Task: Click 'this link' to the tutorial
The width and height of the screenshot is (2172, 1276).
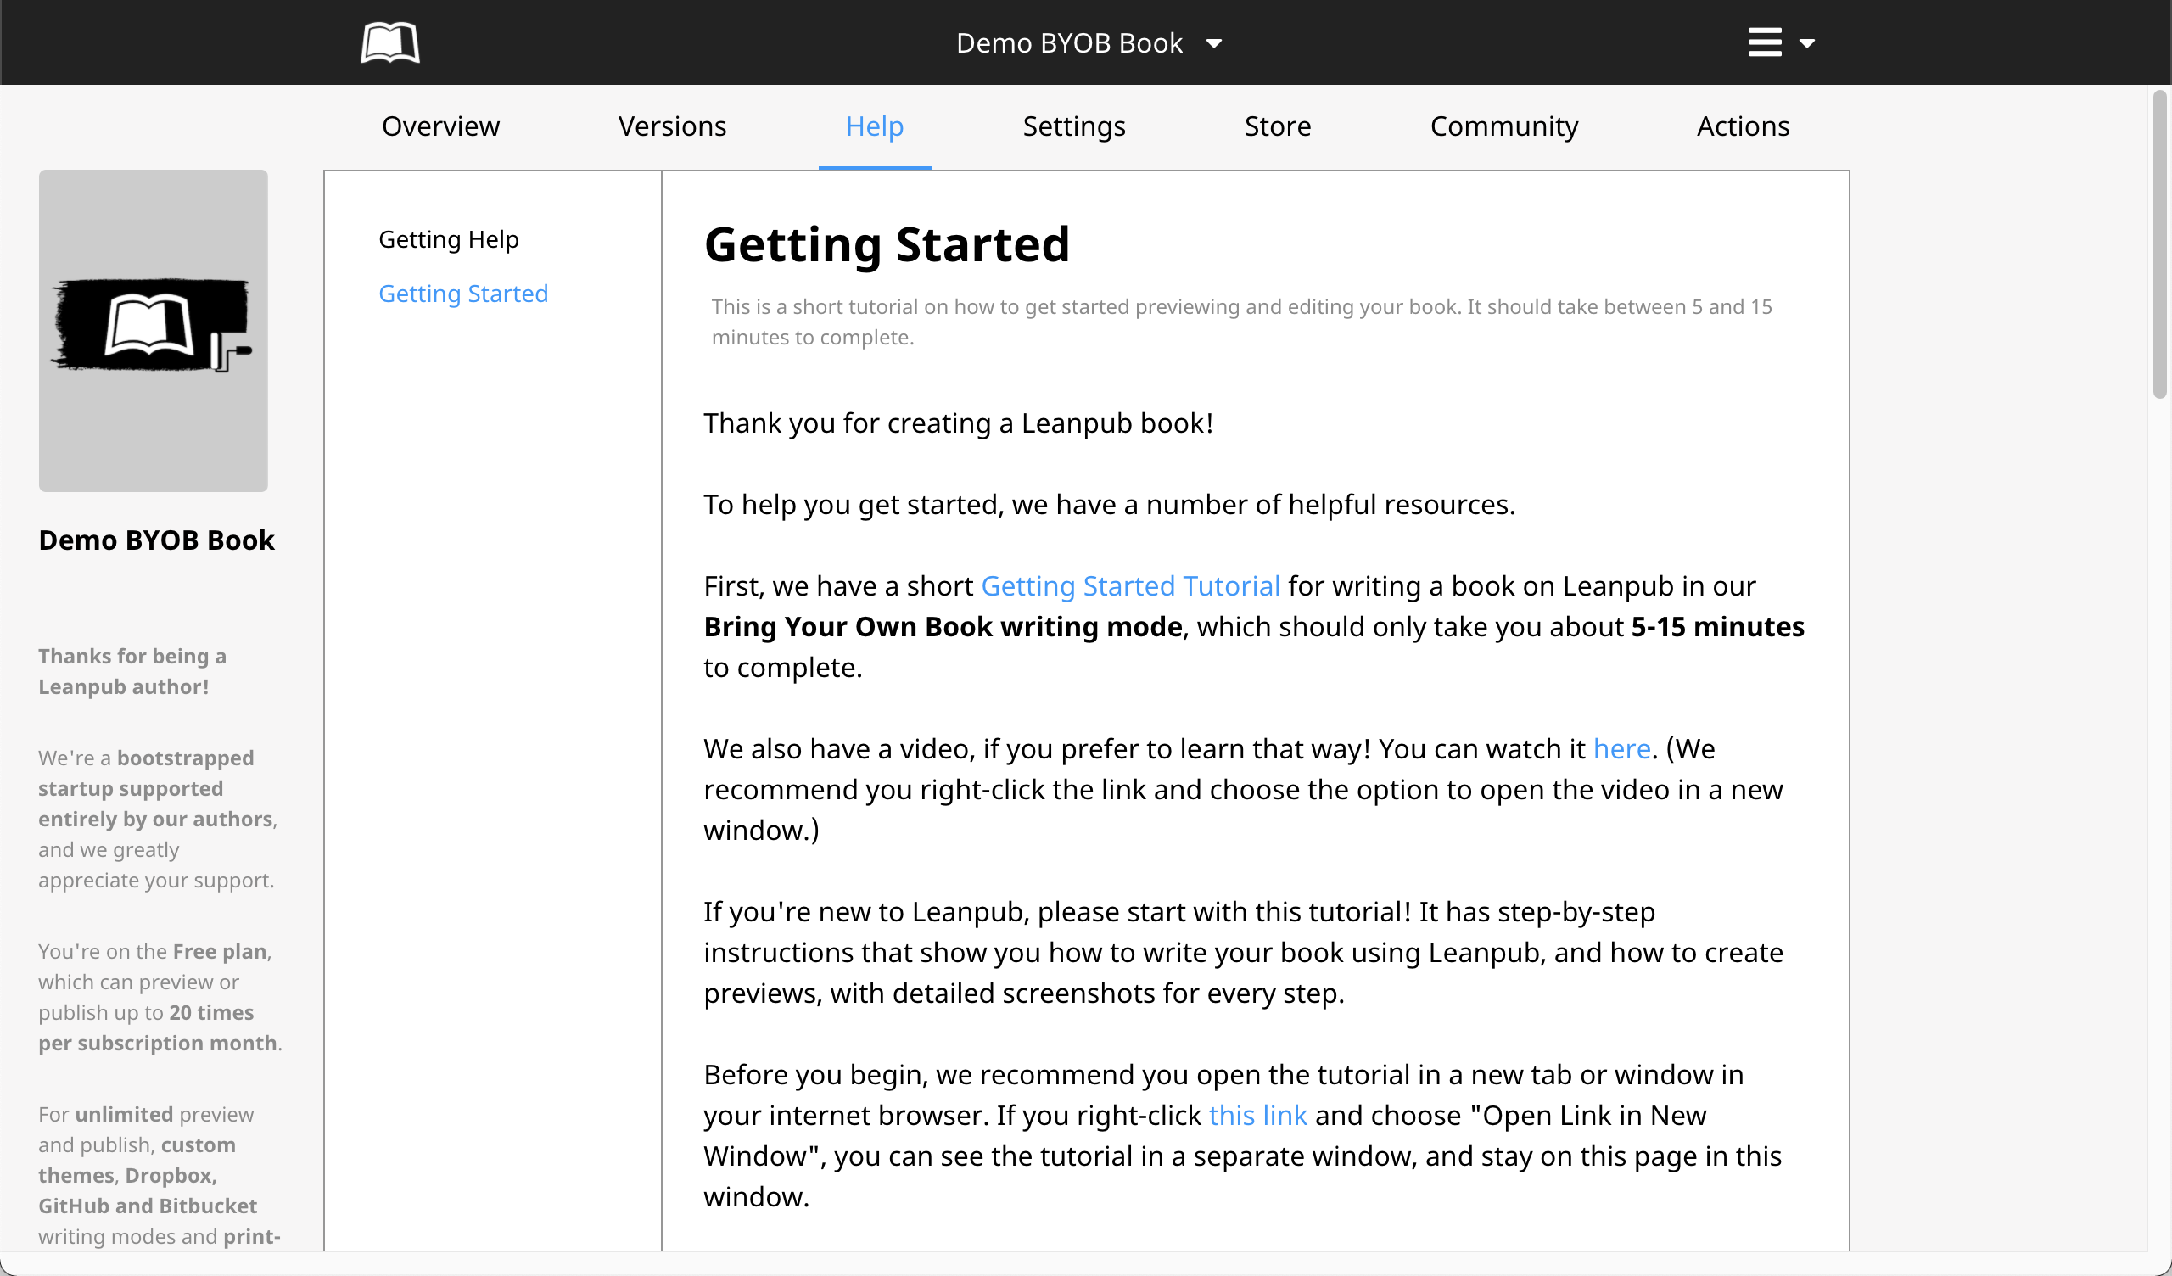Action: [x=1257, y=1116]
